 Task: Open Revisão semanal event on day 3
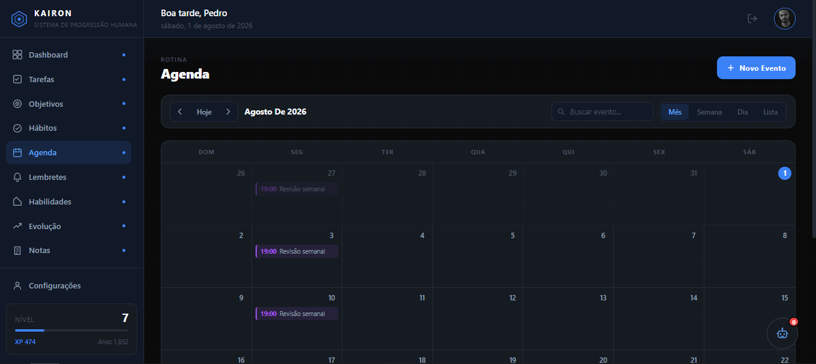[297, 251]
